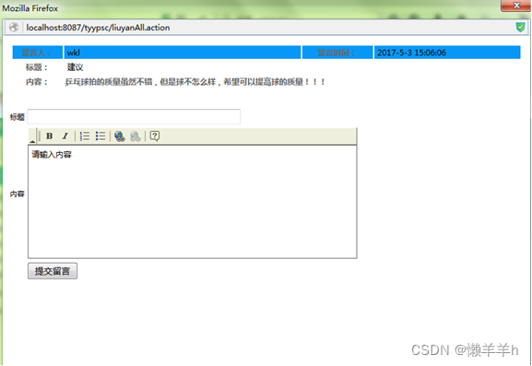
Task: Click the green shield icon in address bar
Action: pos(520,27)
